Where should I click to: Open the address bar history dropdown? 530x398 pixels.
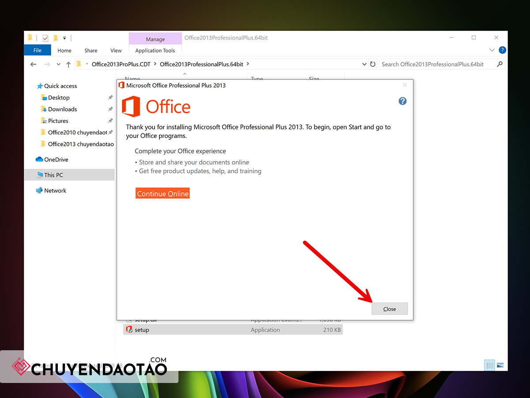click(x=364, y=65)
